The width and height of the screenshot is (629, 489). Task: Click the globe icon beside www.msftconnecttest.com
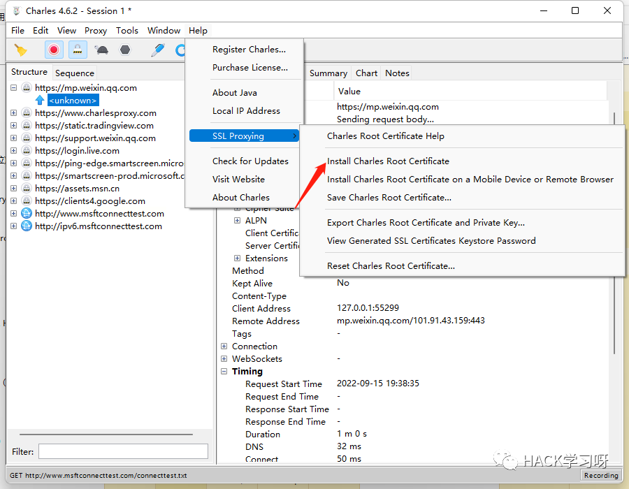27,213
